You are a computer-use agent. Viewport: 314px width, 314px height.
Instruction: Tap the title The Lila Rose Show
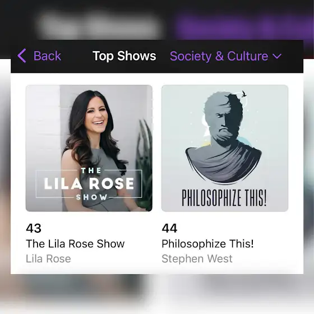click(x=75, y=244)
